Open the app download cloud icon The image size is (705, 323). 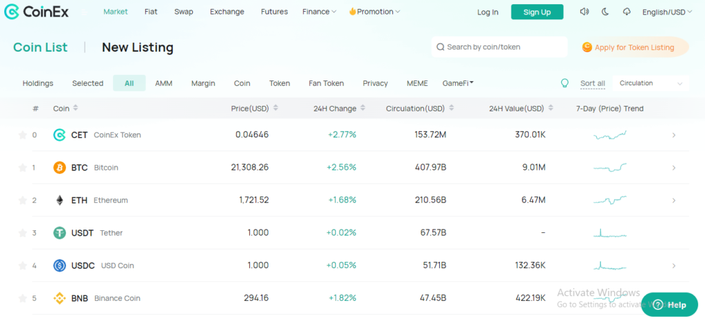pyautogui.click(x=627, y=12)
